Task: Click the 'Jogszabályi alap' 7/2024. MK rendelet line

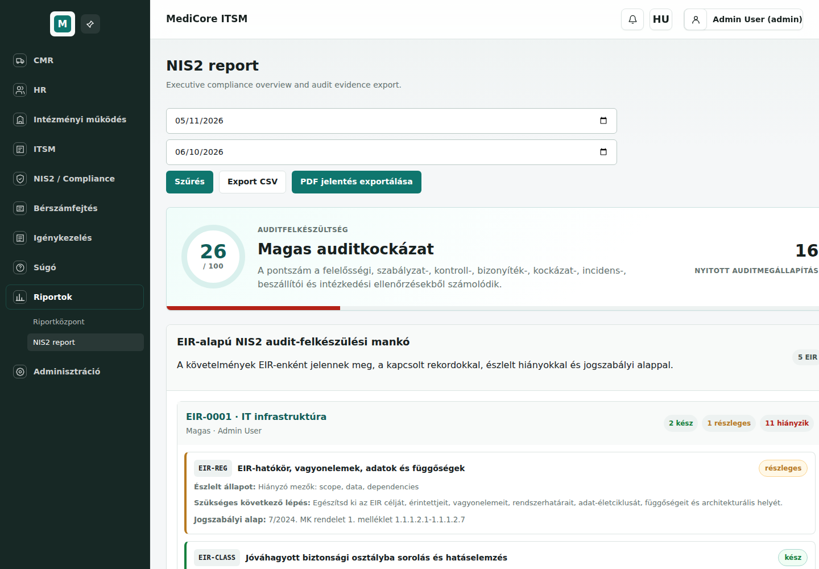Action: [x=329, y=519]
